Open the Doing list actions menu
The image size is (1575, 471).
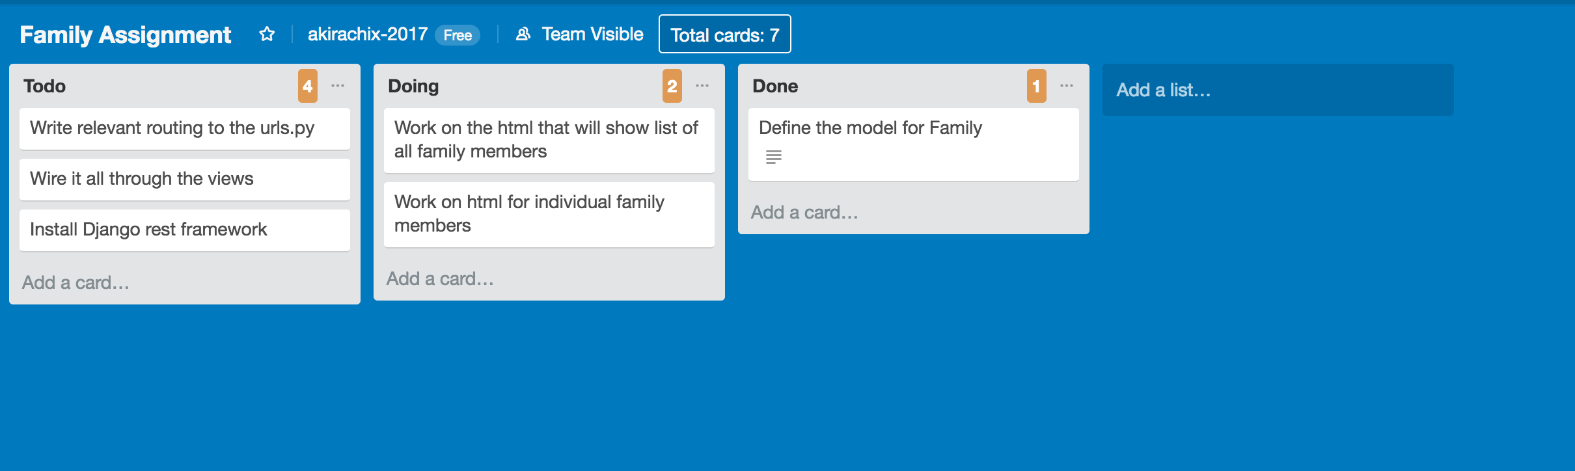[x=702, y=86]
